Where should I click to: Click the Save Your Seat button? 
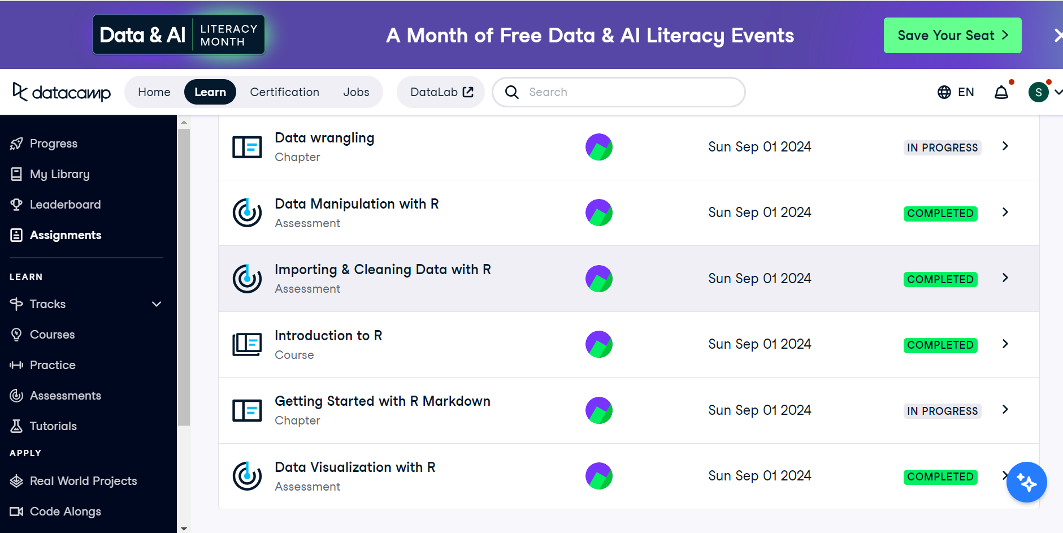tap(952, 36)
